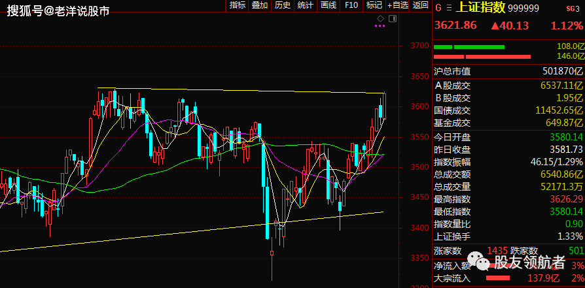The image size is (585, 288).
Task: Add index to watchlist with +自选
Action: [397, 5]
